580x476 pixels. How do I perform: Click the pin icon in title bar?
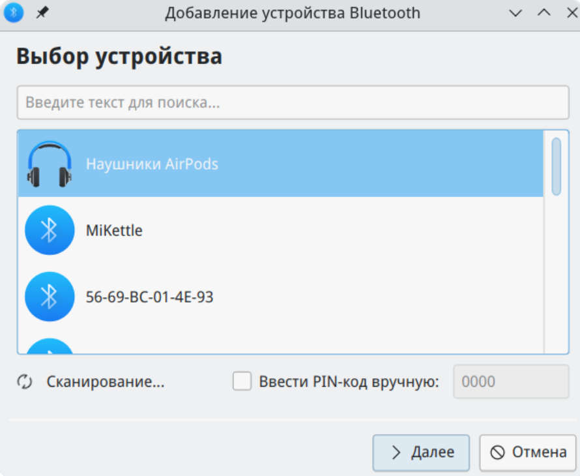pos(42,13)
